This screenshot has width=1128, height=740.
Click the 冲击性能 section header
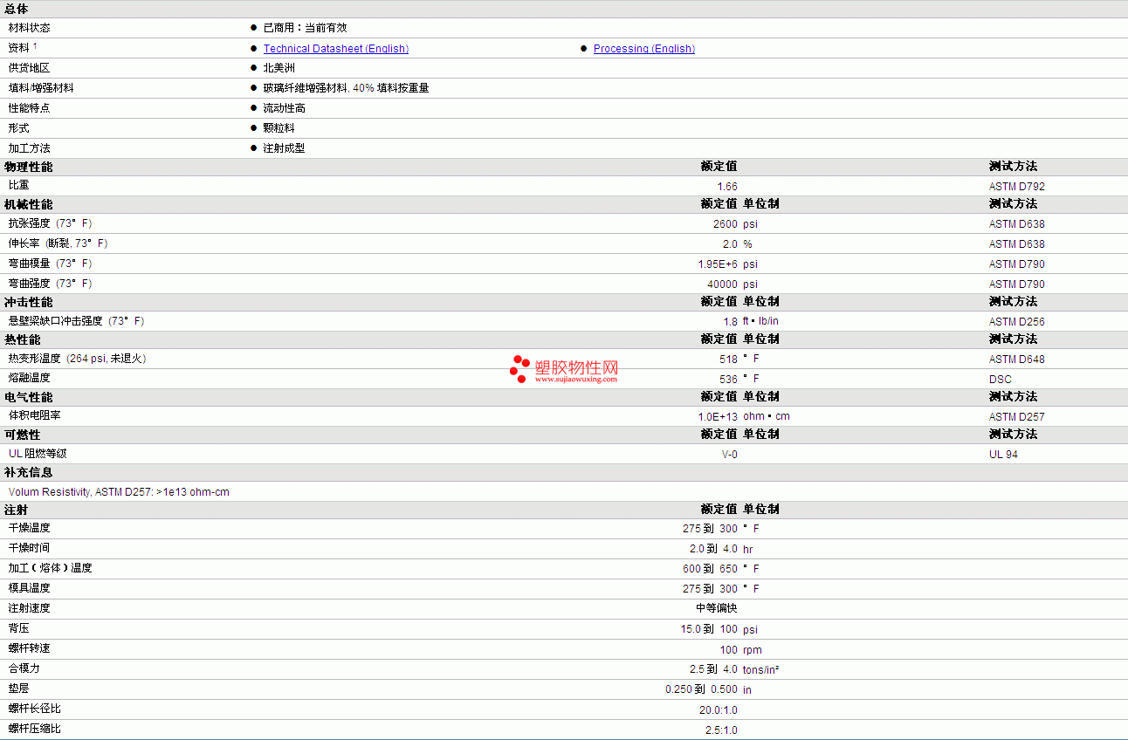pos(29,302)
